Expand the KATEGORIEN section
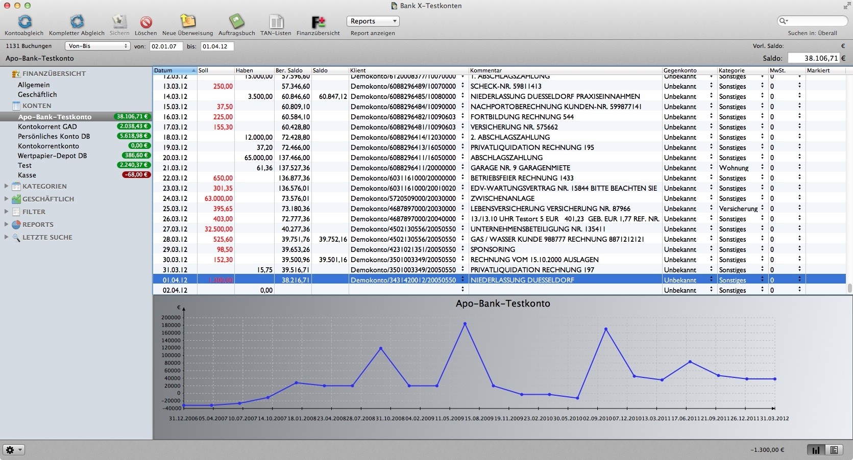This screenshot has height=460, width=853. coord(6,186)
